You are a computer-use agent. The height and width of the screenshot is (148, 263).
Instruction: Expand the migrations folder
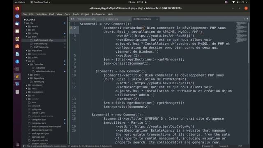pos(27,51)
